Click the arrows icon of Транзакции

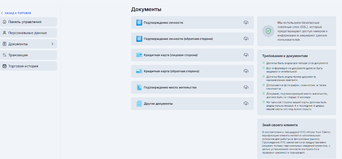(4, 55)
